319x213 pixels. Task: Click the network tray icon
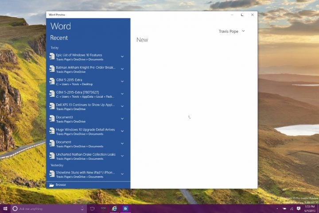tap(292, 209)
